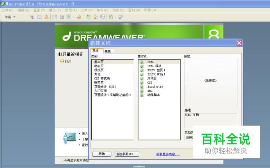The image size is (270, 168).
Task: Open the 常用 insert bar category dropdown
Action: 10,17
